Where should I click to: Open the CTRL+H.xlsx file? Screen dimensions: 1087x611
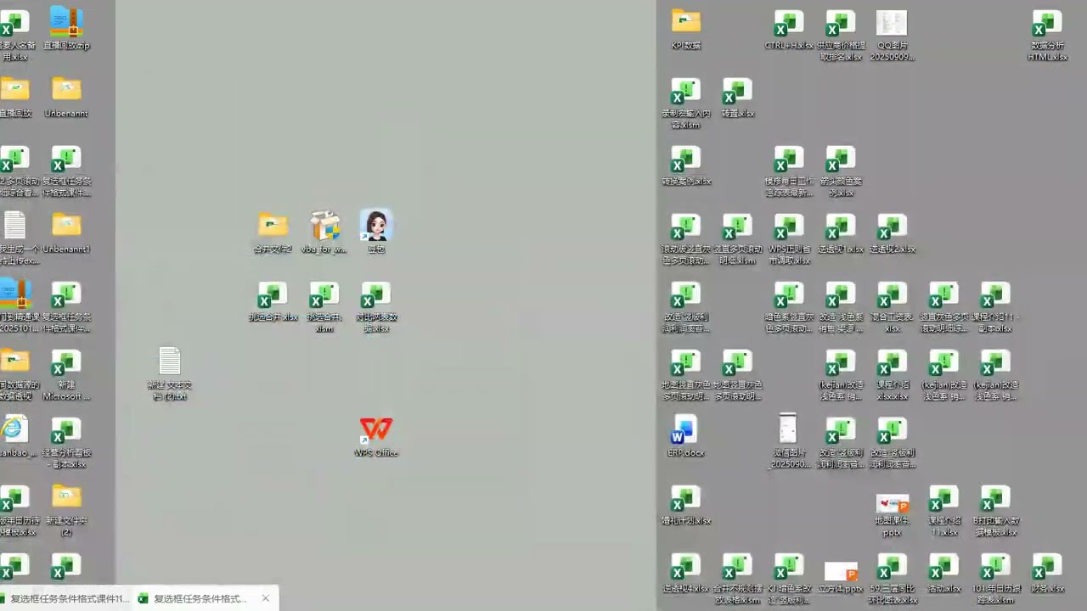coord(789,29)
